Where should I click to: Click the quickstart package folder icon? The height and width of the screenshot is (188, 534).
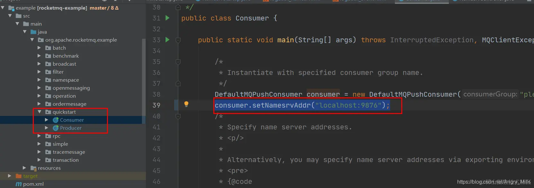pos(48,112)
